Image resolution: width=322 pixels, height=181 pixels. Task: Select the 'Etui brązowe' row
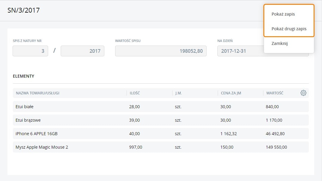(x=28, y=120)
